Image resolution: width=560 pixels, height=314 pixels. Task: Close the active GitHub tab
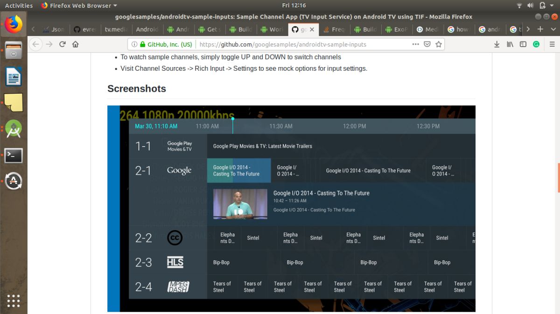(x=312, y=29)
